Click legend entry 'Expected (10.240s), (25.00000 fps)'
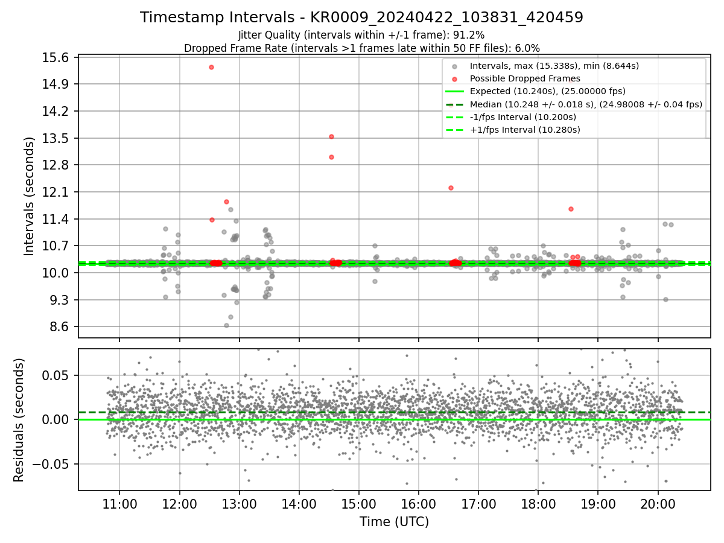 point(548,91)
